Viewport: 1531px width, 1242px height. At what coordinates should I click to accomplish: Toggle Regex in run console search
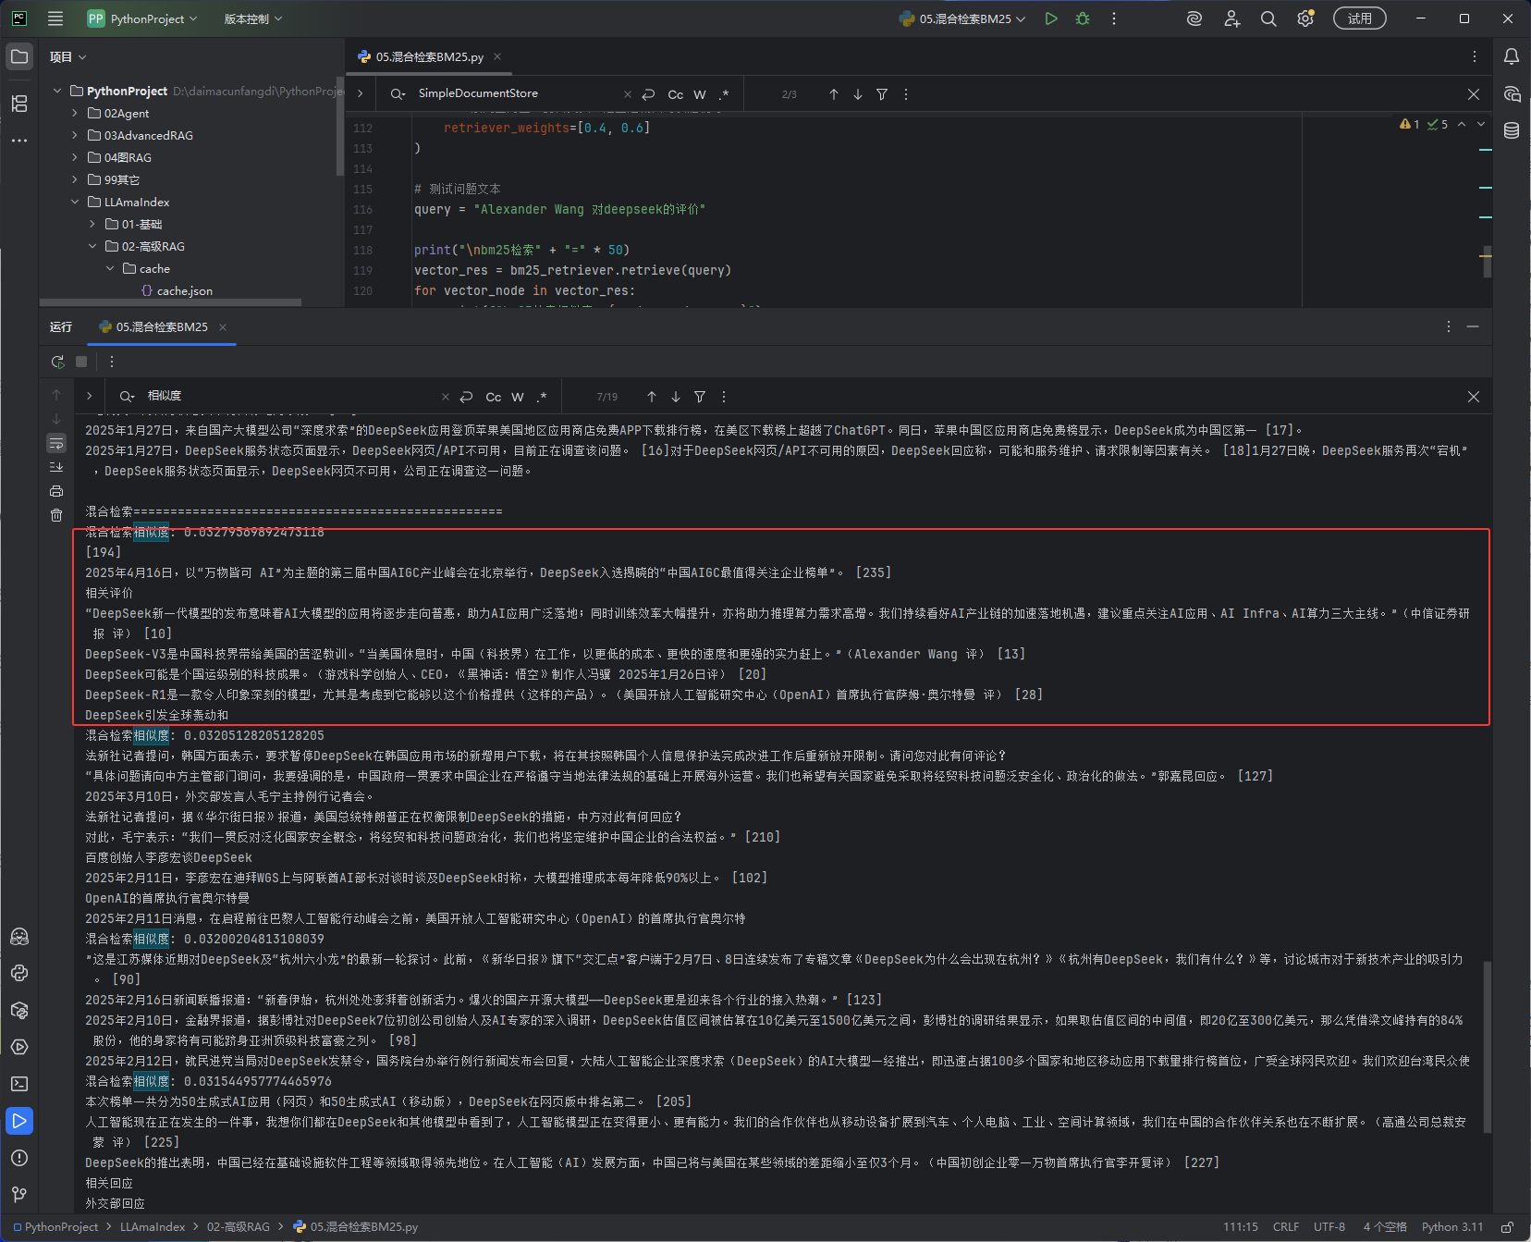click(542, 397)
